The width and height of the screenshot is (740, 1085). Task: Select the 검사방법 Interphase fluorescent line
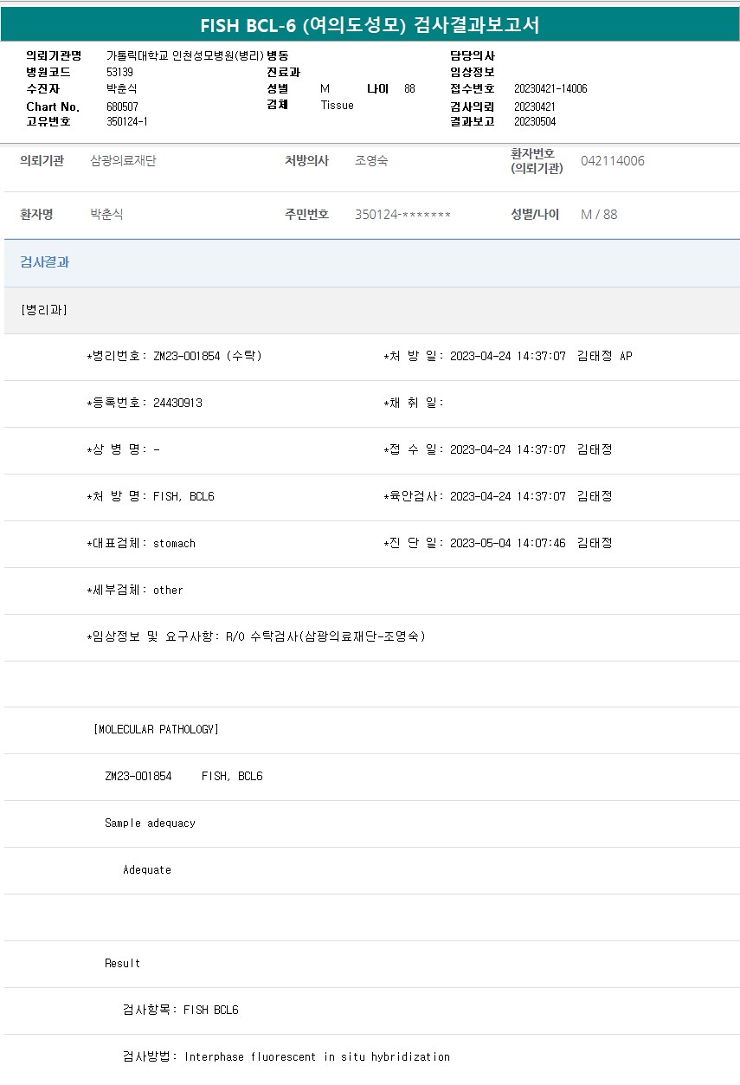286,1056
